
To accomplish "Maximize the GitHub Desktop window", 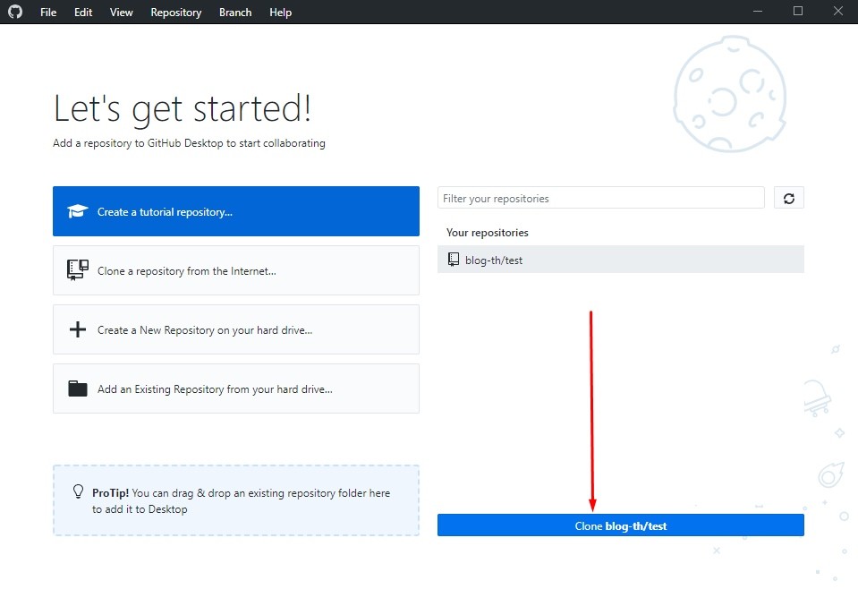I will pos(798,12).
